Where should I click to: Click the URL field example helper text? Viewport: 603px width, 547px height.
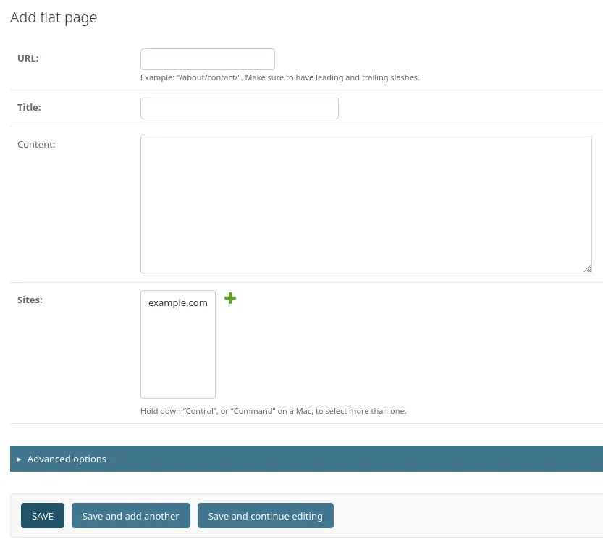(279, 77)
